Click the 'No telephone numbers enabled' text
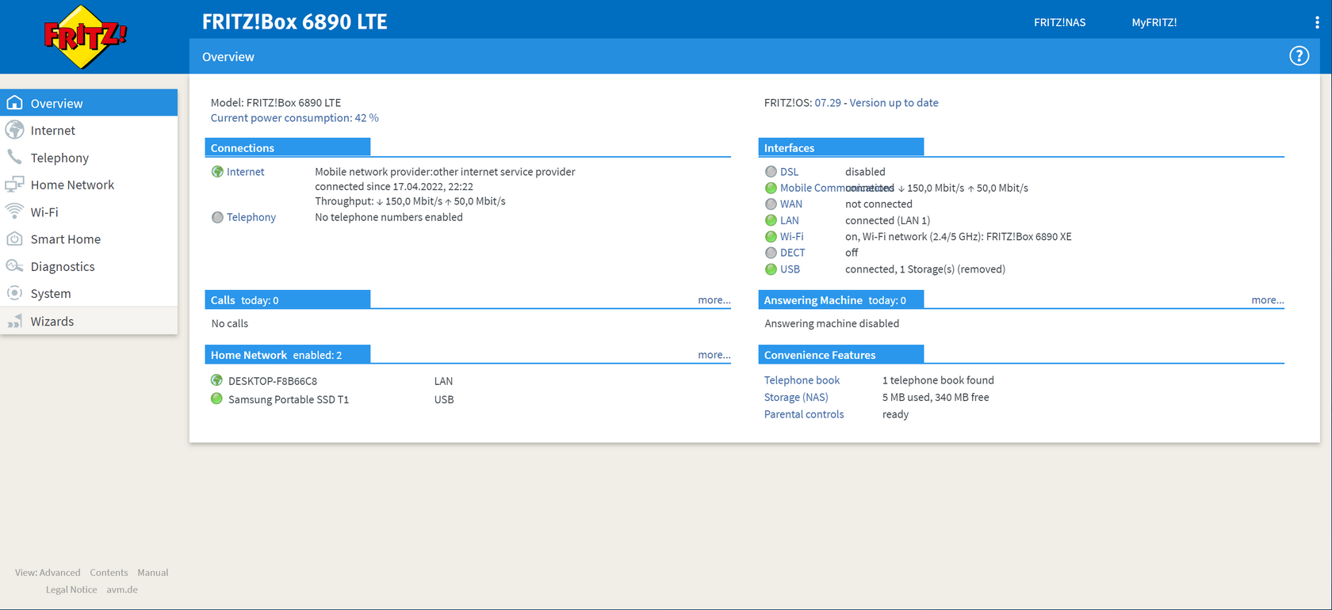The image size is (1332, 610). tap(388, 217)
